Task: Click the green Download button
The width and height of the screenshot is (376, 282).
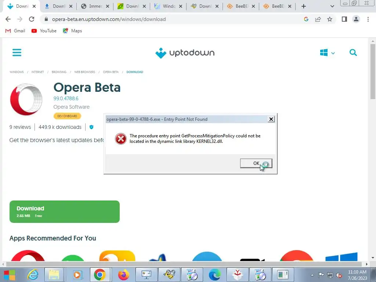Action: pos(65,212)
